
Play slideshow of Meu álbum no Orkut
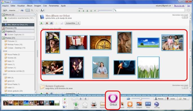pyautogui.click(x=41, y=23)
